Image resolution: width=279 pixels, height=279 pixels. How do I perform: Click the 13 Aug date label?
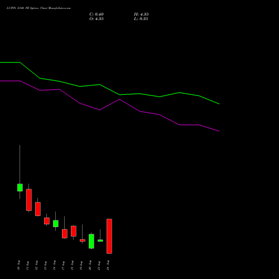pos(45,265)
